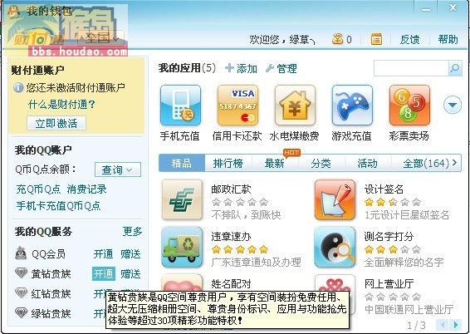
Task: Launch the 水电煤缴费 house icon
Action: (x=295, y=105)
